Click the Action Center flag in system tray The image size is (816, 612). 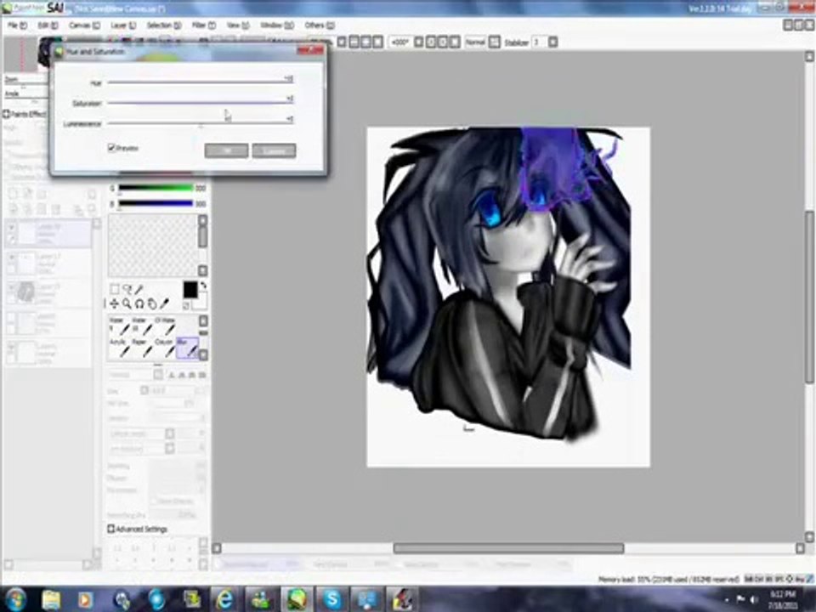click(740, 600)
